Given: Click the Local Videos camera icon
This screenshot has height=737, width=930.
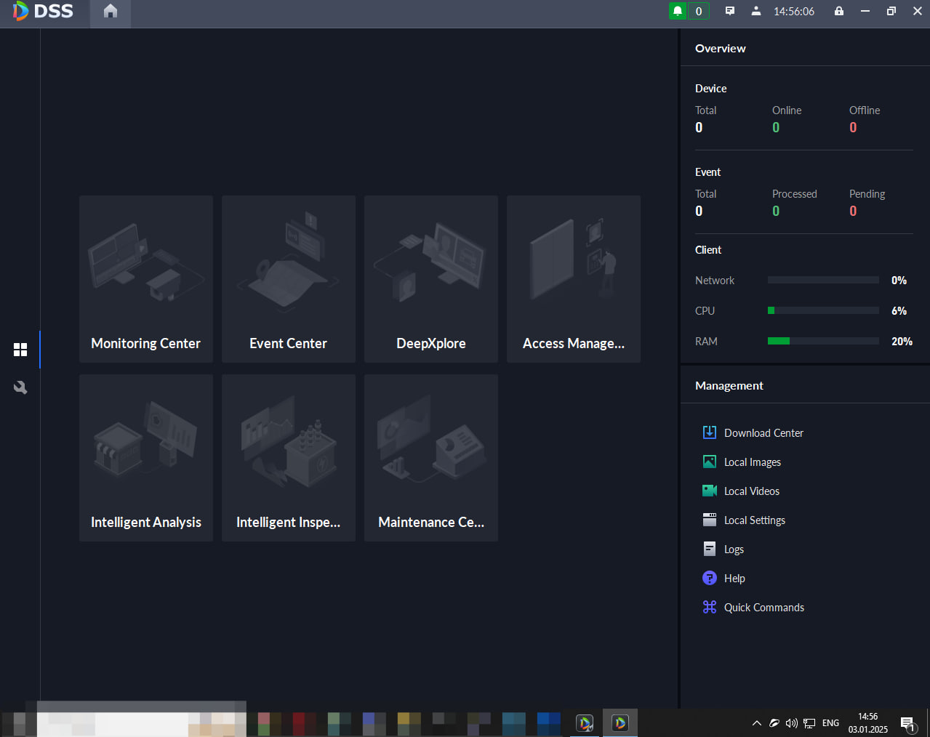Looking at the screenshot, I should pyautogui.click(x=710, y=491).
